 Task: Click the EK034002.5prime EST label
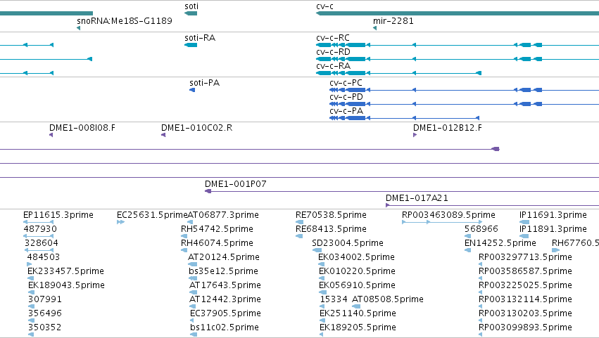click(356, 257)
